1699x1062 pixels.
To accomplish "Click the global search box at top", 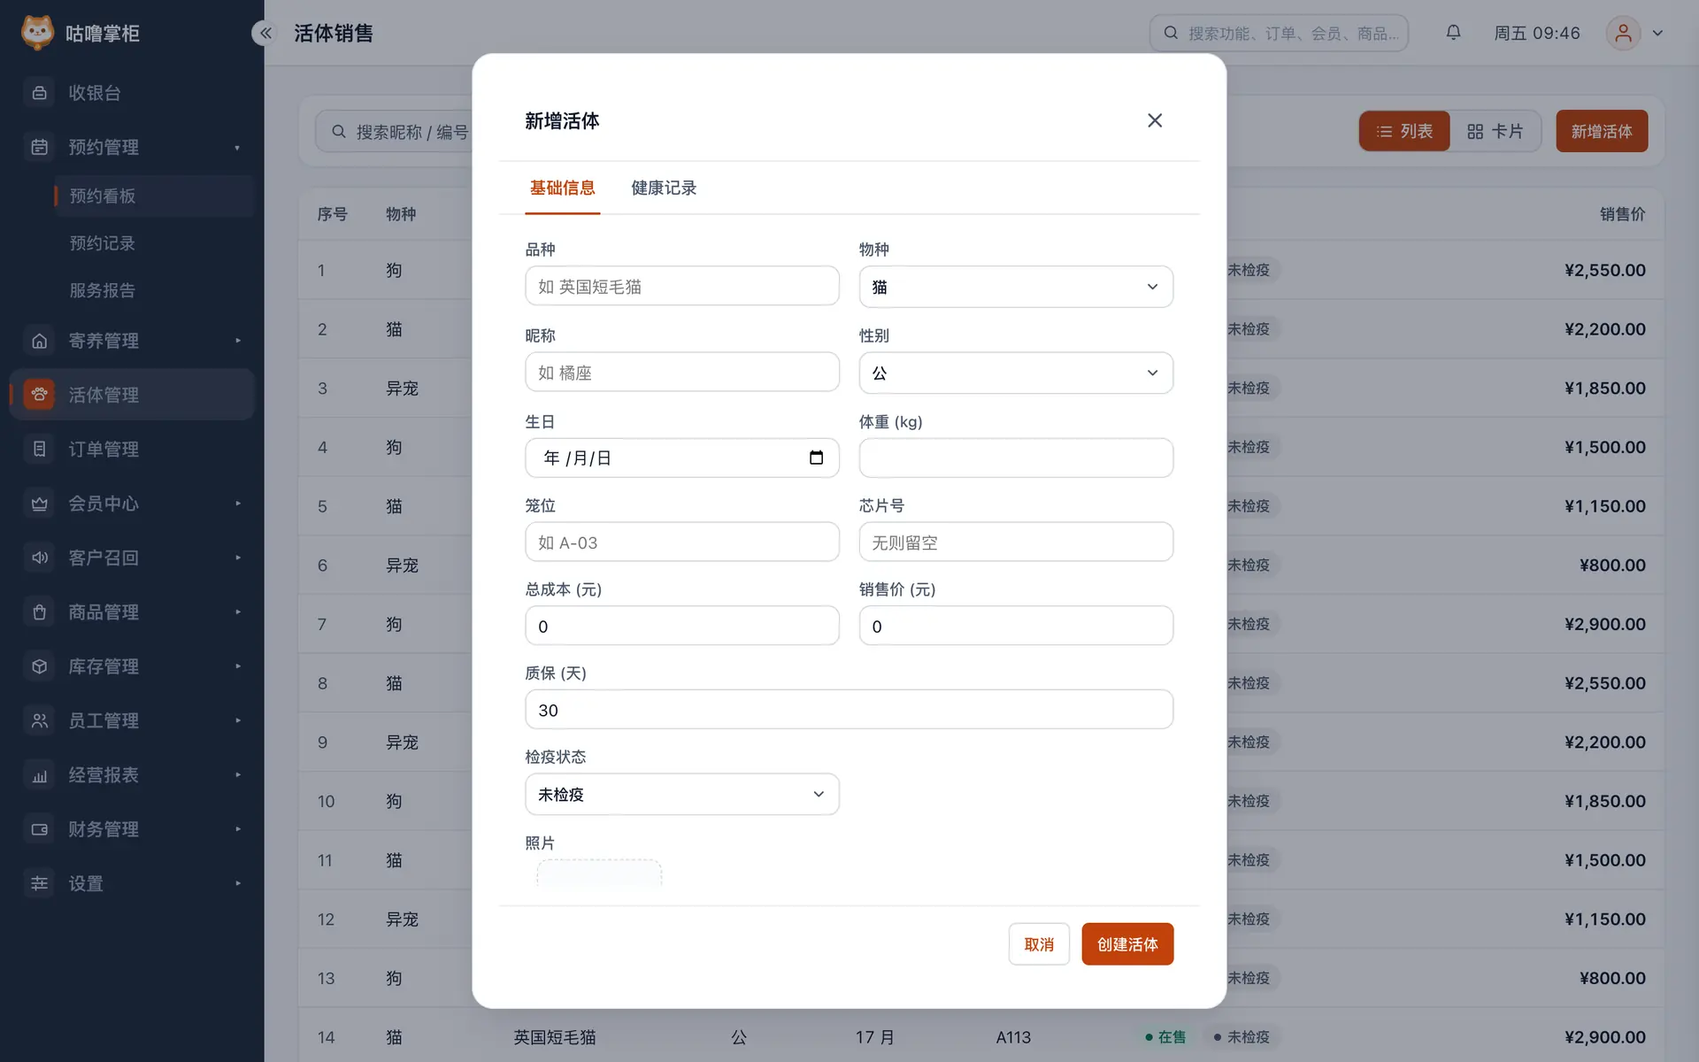I will [1279, 33].
